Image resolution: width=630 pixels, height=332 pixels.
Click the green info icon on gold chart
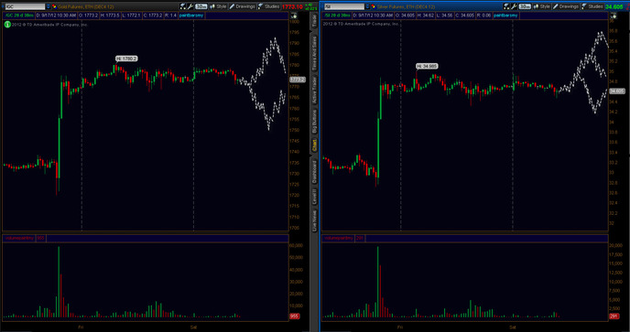click(x=7, y=25)
